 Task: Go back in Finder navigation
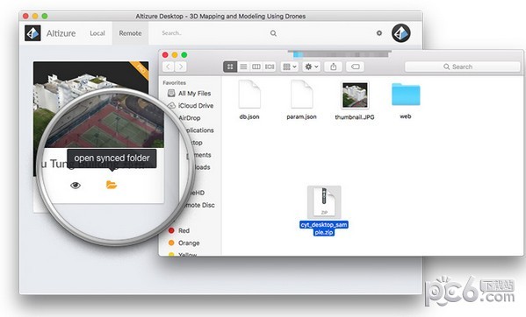coord(168,67)
